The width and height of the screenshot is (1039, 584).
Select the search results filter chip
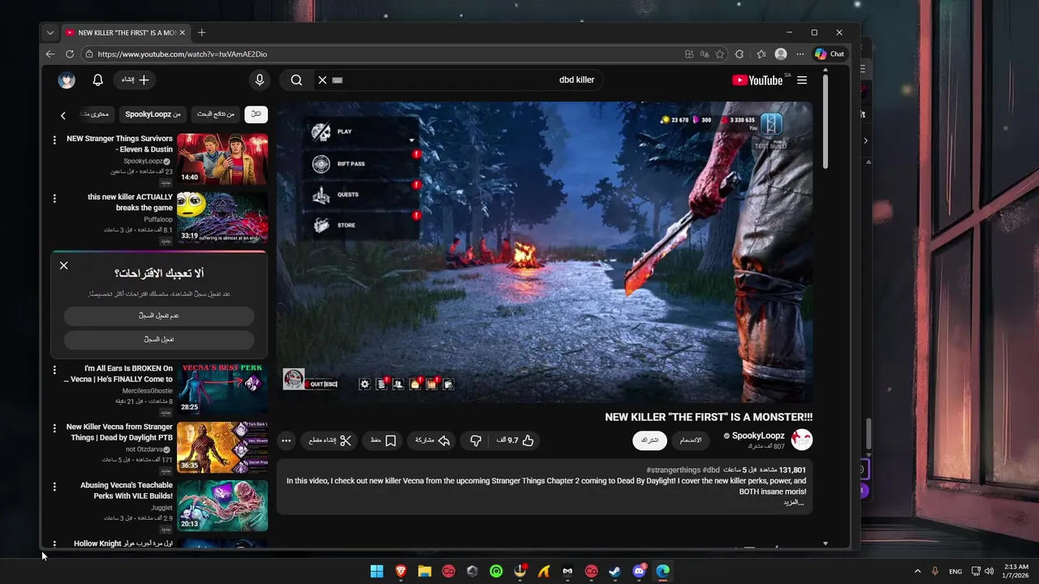tap(216, 114)
